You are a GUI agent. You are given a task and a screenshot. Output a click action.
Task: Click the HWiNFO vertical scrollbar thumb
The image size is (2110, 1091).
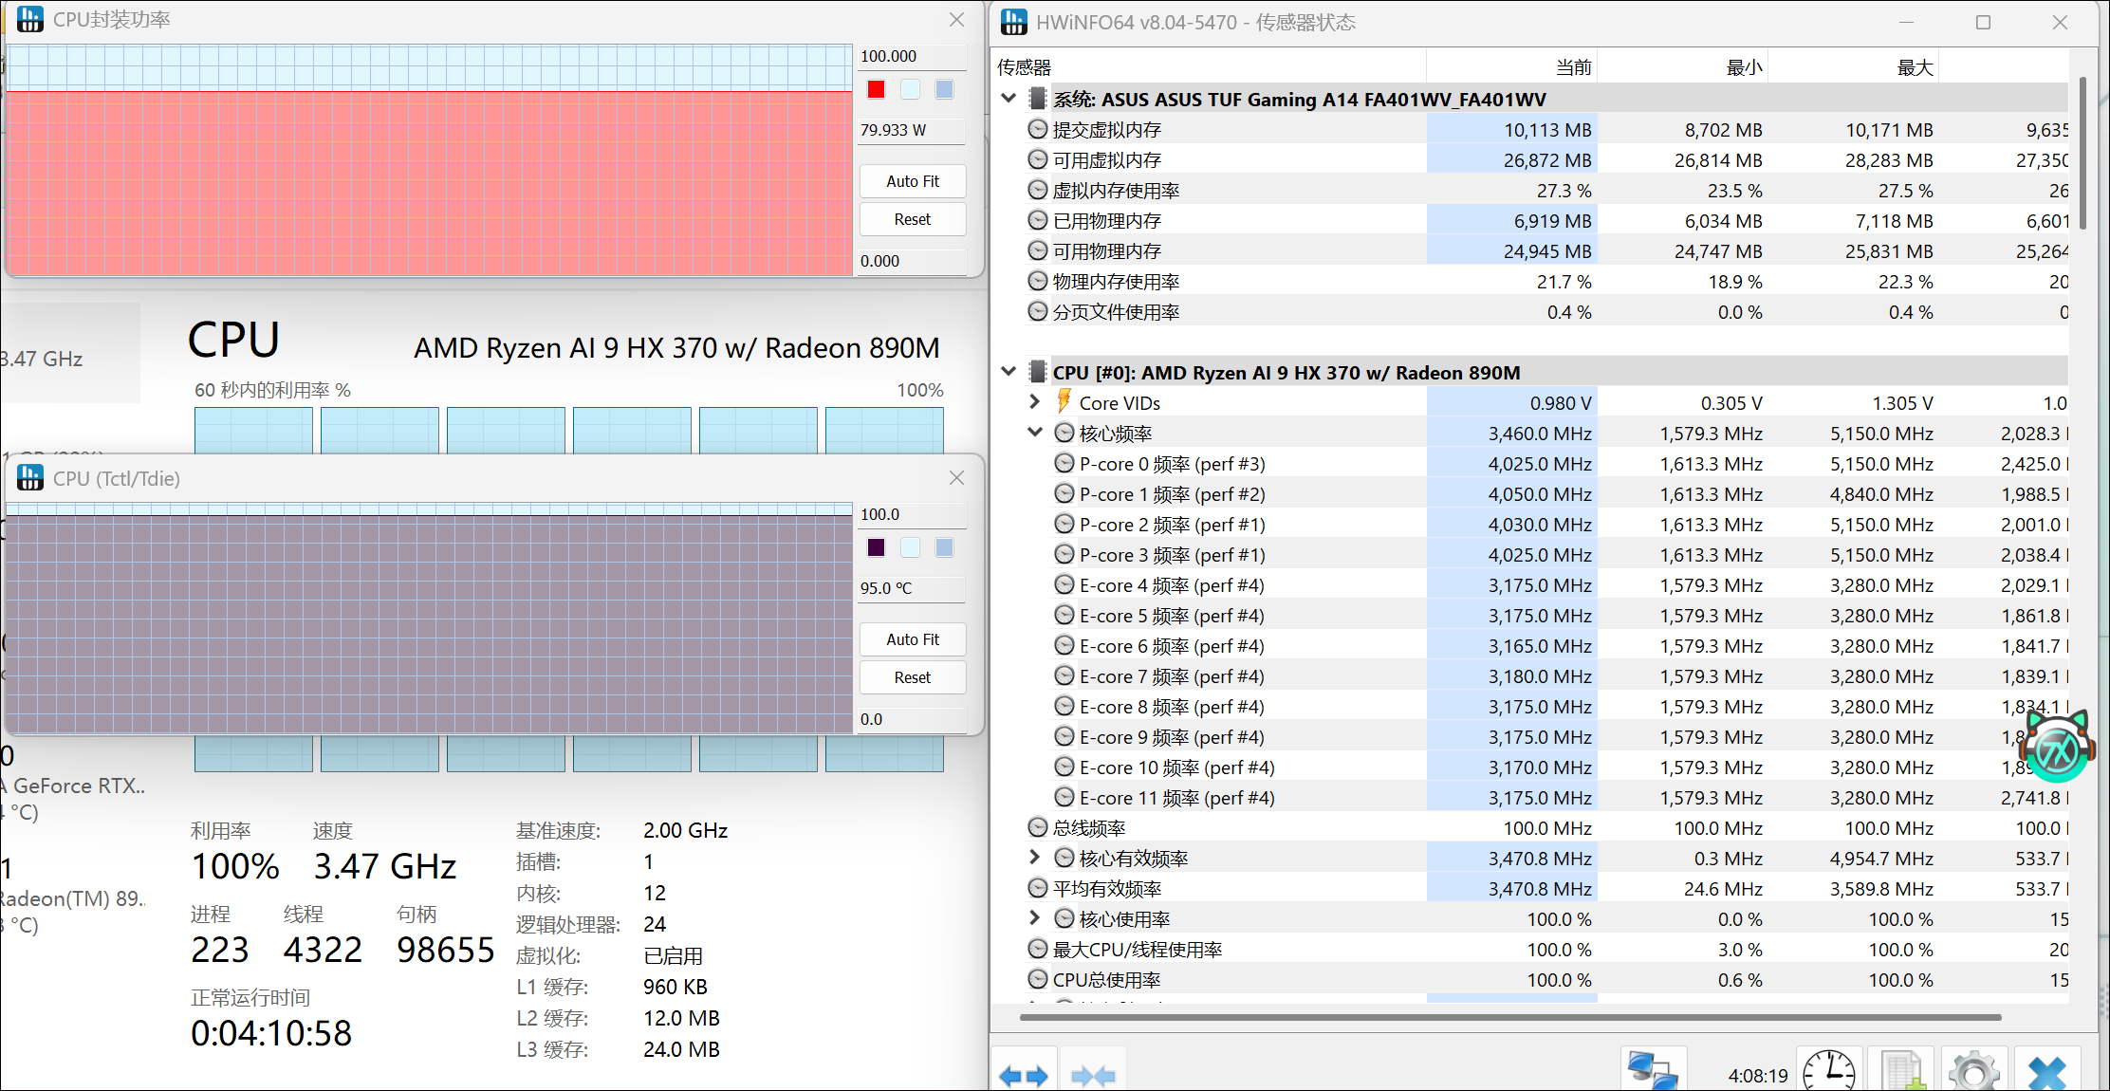click(2082, 152)
